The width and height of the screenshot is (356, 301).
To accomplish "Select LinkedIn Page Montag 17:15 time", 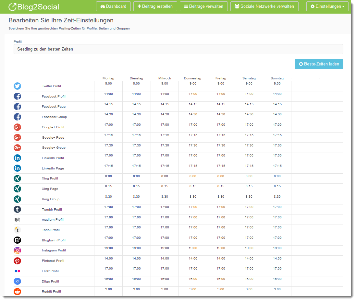I will (x=108, y=166).
